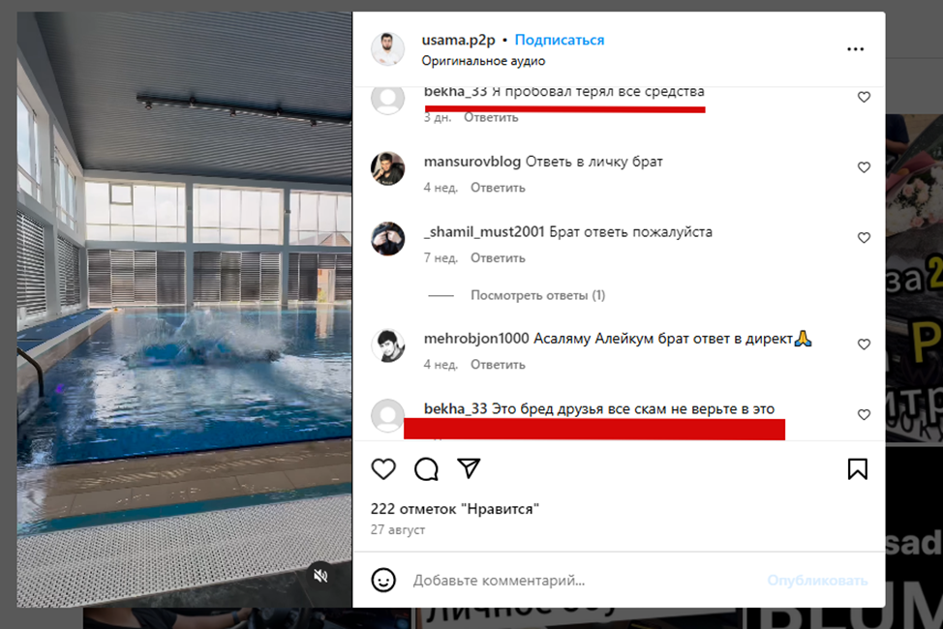Click Подписаться to follow usama.p2p

560,40
